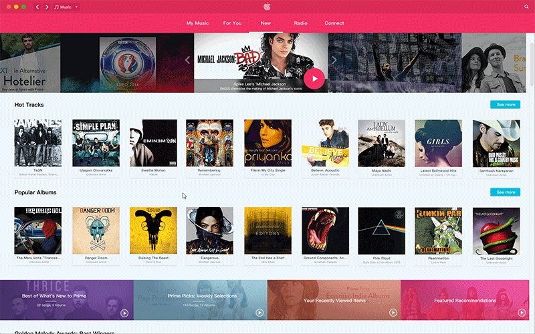Image resolution: width=535 pixels, height=334 pixels.
Task: Open the Danger Doom album cover
Action: point(96,230)
